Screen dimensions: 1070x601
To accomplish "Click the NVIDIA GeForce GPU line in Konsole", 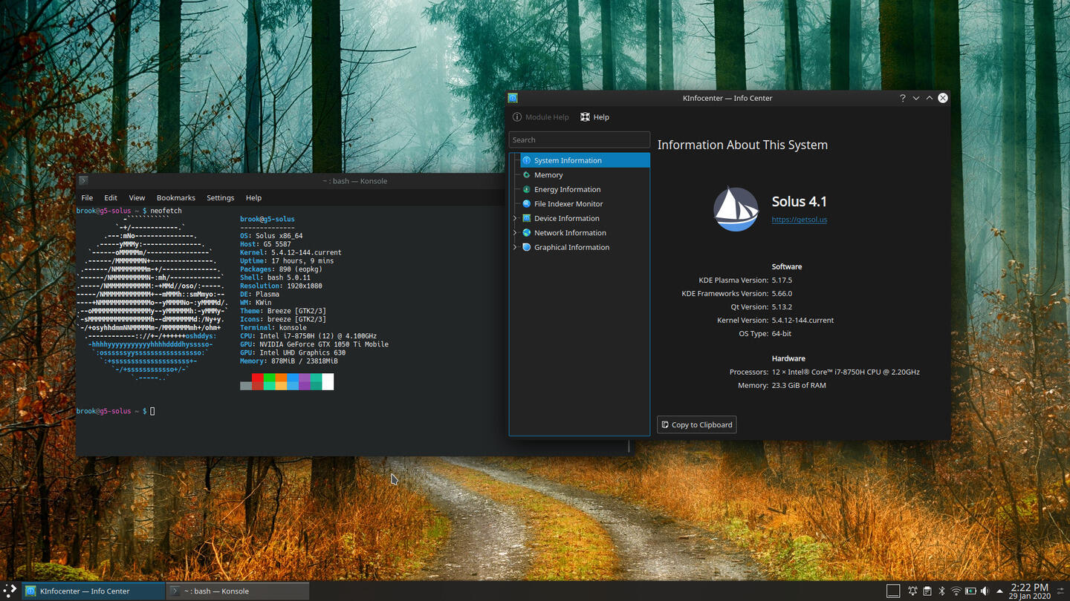I will click(314, 344).
